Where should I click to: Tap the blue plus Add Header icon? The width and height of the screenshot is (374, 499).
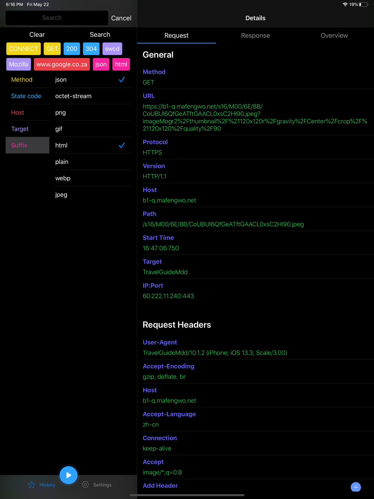coord(356,487)
